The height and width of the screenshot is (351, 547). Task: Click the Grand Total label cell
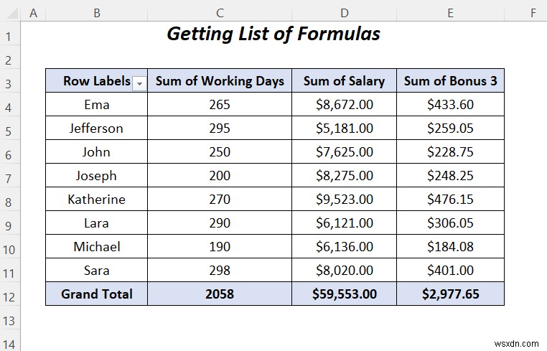(97, 294)
